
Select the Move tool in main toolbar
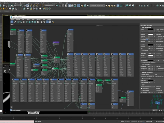click(4, 5)
